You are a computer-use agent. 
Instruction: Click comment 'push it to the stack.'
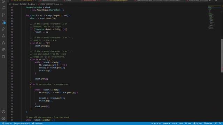[45, 40]
